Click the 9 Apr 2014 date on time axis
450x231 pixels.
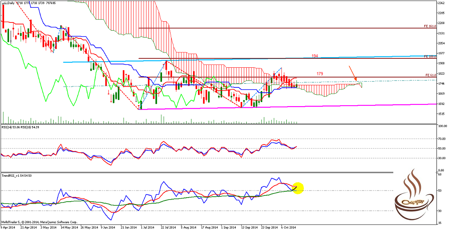8,227
